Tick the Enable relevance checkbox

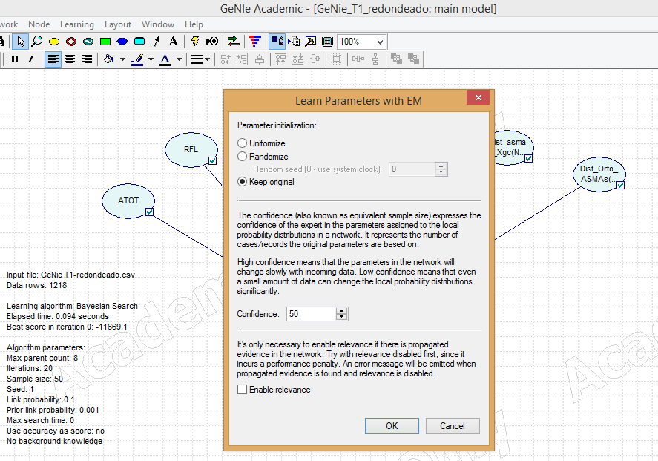(x=242, y=390)
